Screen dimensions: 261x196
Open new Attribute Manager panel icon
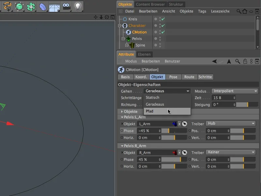(257, 61)
